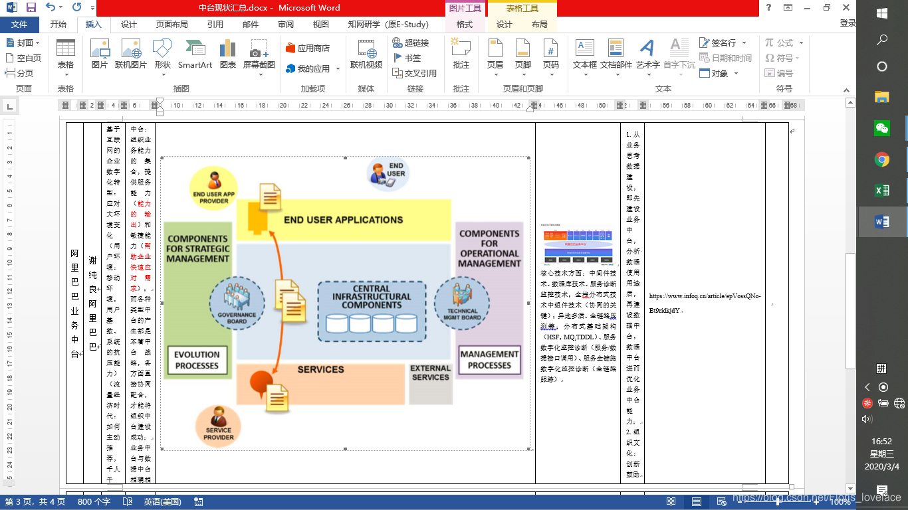908x510 pixels.
Task: Click the vertical scrollbar thumb
Action: tap(850, 311)
